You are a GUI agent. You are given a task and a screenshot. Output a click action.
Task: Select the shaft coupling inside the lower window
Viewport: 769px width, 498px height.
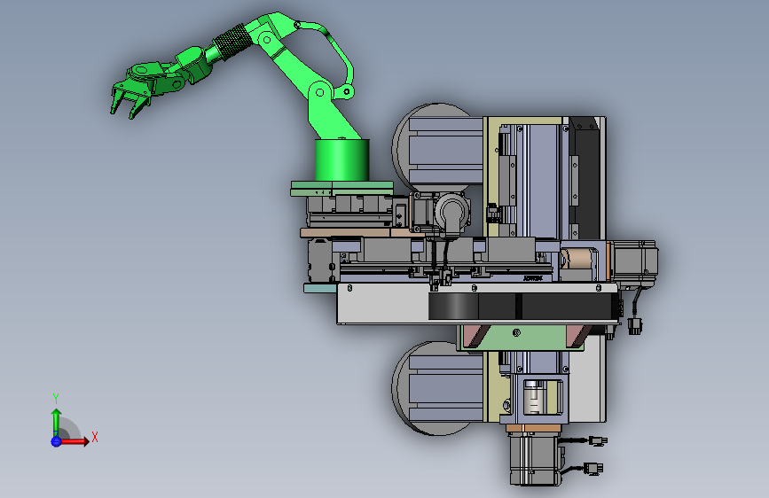tap(535, 398)
